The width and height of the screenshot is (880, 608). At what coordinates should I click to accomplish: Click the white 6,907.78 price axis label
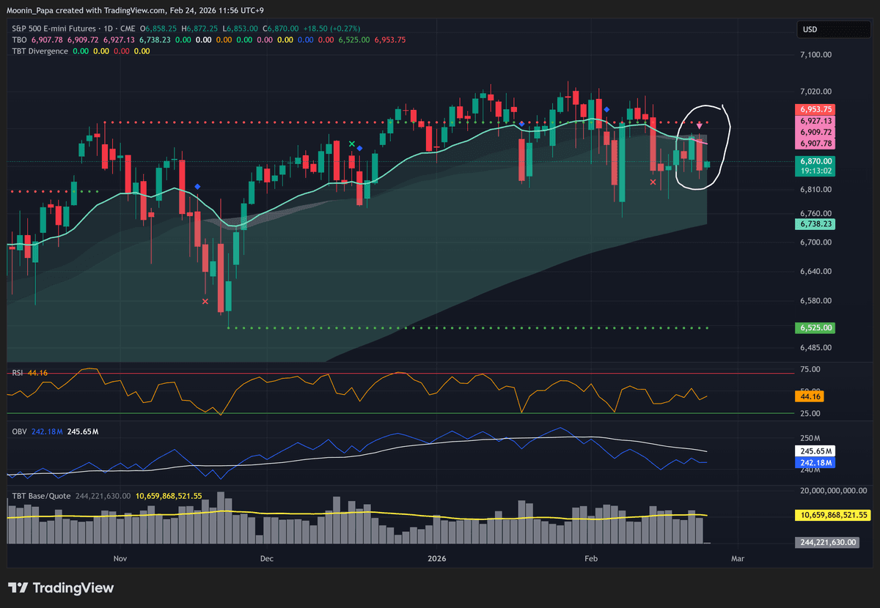816,144
